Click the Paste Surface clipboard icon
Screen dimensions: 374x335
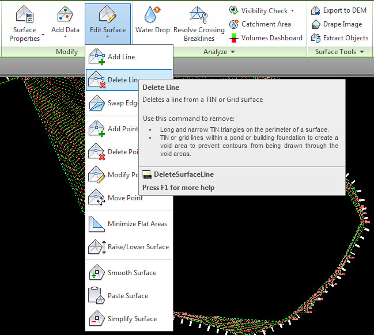point(97,296)
